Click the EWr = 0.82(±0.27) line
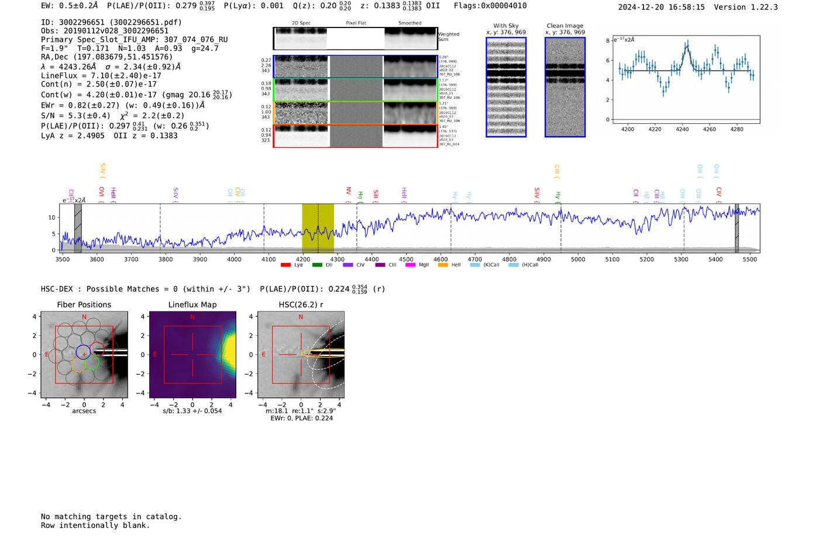Viewport: 819px width, 557px height. 123,106
